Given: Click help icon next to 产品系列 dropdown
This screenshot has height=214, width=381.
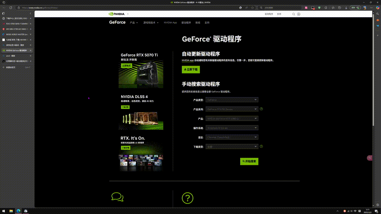Looking at the screenshot, I should 261,109.
